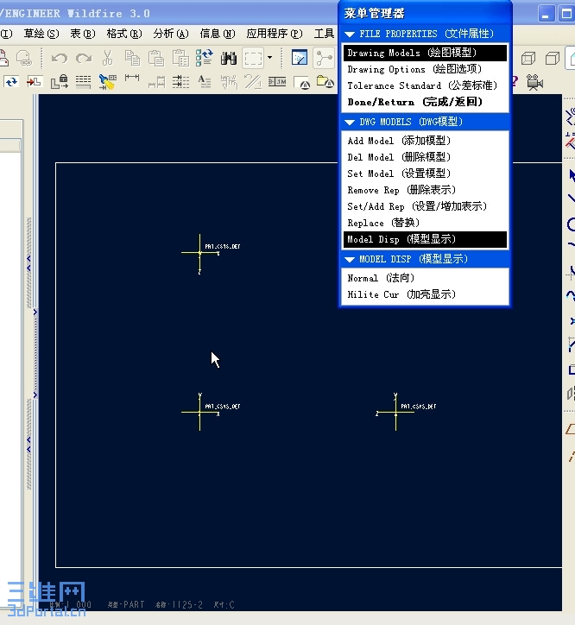This screenshot has width=575, height=625.
Task: Click the lower left sash double-arrow handle
Action: (28, 445)
